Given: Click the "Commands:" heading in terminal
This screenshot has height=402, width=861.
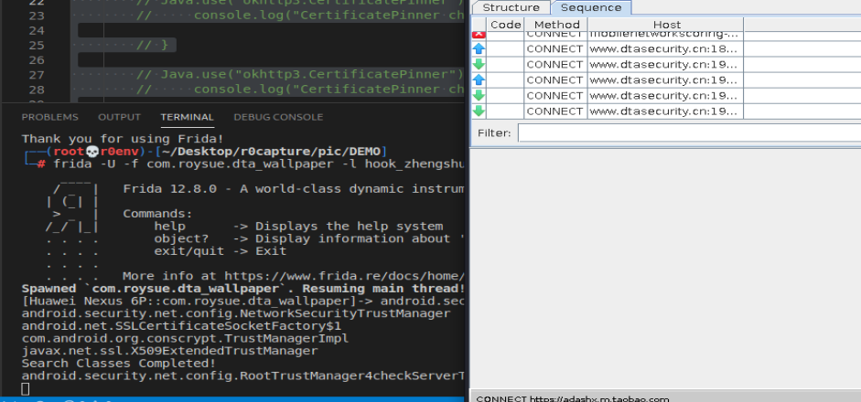Looking at the screenshot, I should (157, 214).
